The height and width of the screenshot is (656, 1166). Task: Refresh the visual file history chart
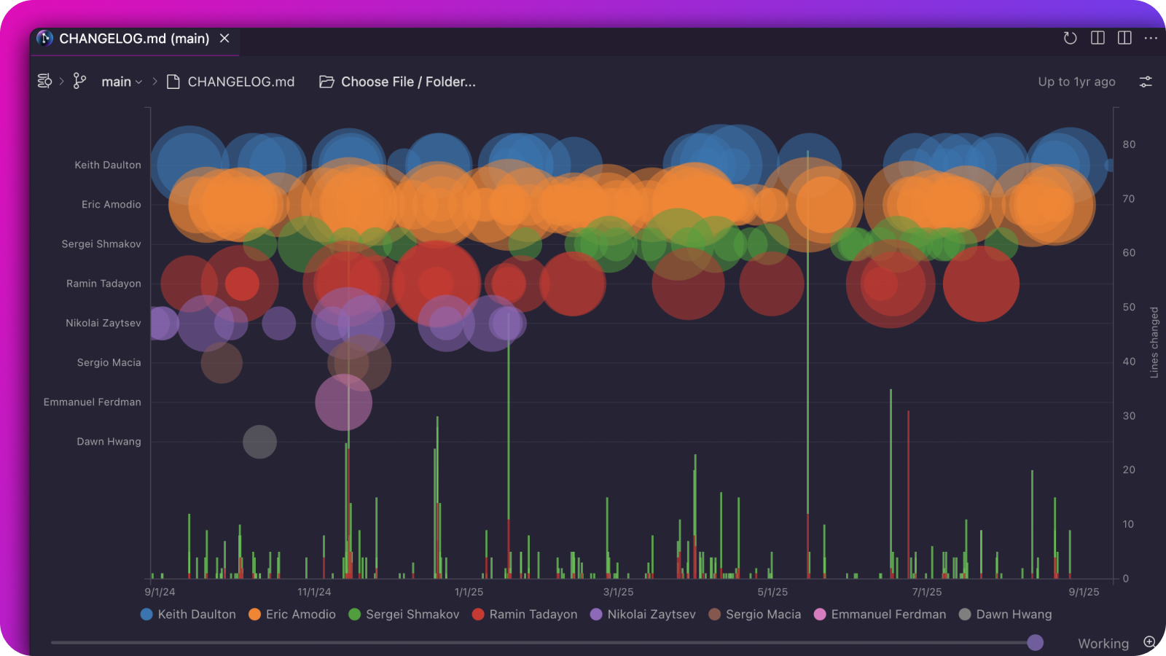pos(1070,39)
